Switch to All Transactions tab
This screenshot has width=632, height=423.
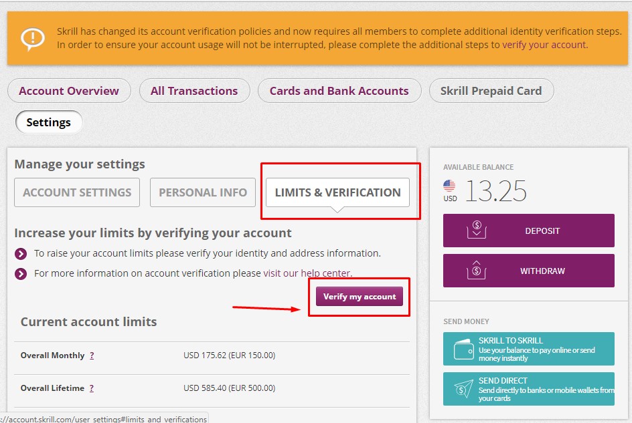194,91
